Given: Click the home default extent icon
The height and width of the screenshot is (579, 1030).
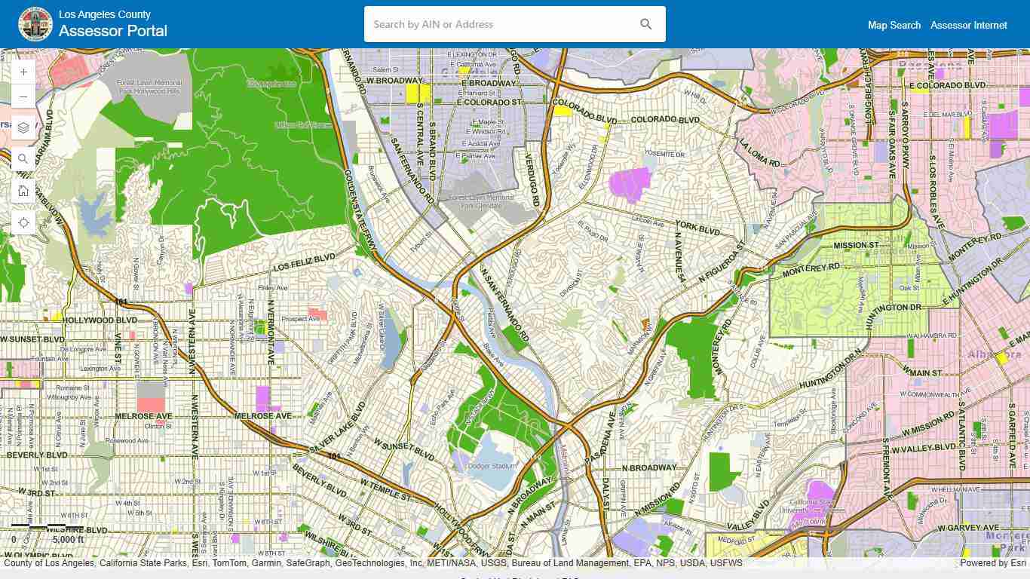Looking at the screenshot, I should point(23,191).
